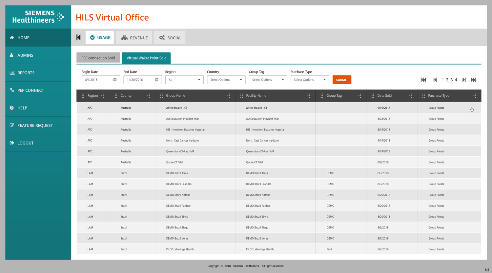The image size is (492, 273).
Task: Go to next page using arrow icon
Action: coord(464,80)
